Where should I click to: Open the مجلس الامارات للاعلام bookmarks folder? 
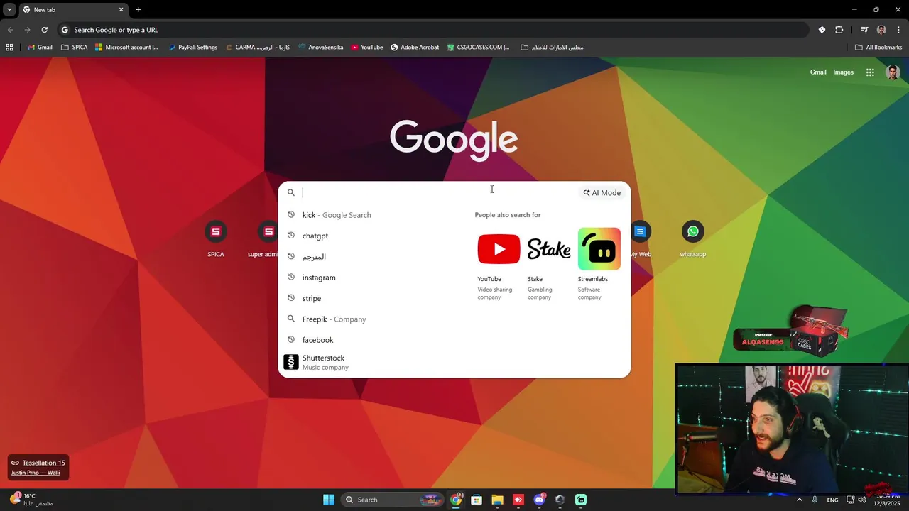click(552, 48)
